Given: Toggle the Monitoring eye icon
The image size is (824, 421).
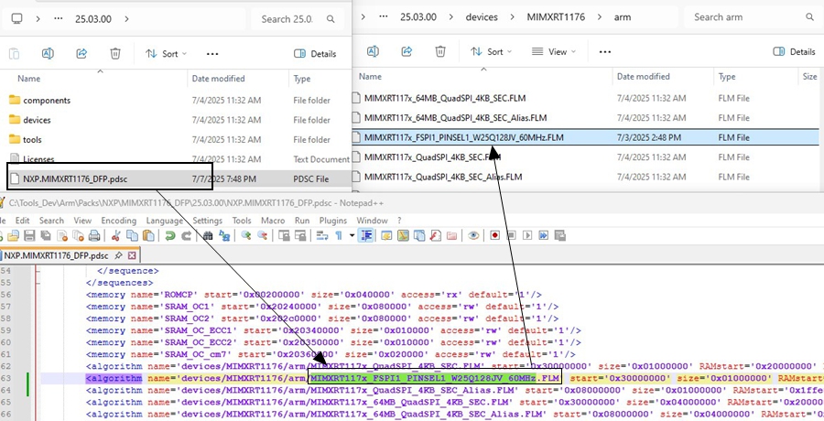Looking at the screenshot, I should click(x=473, y=235).
